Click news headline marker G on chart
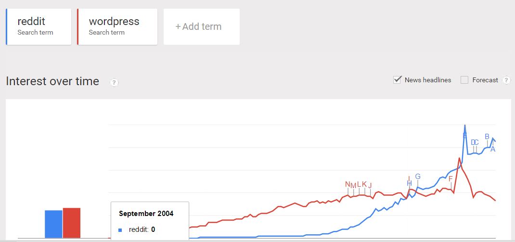Screen dimensions: 515x242 point(418,177)
